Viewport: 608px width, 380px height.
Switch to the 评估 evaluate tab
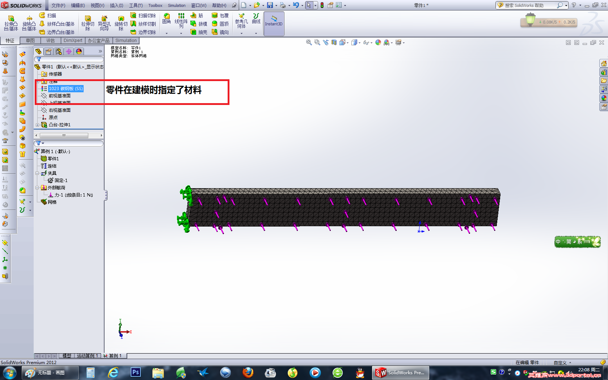point(51,41)
